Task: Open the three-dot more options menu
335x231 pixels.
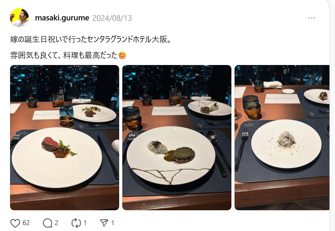Action: [312, 18]
